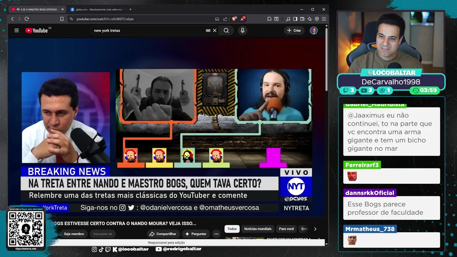This screenshot has width=457, height=257.
Task: Share this page from the address bar
Action: [225, 19]
